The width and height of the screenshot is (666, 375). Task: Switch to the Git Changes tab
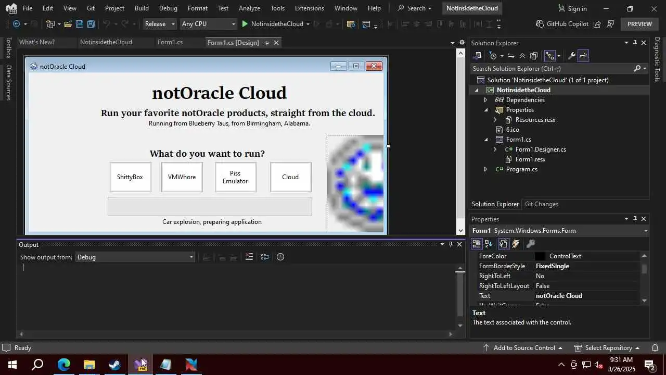[x=541, y=204]
